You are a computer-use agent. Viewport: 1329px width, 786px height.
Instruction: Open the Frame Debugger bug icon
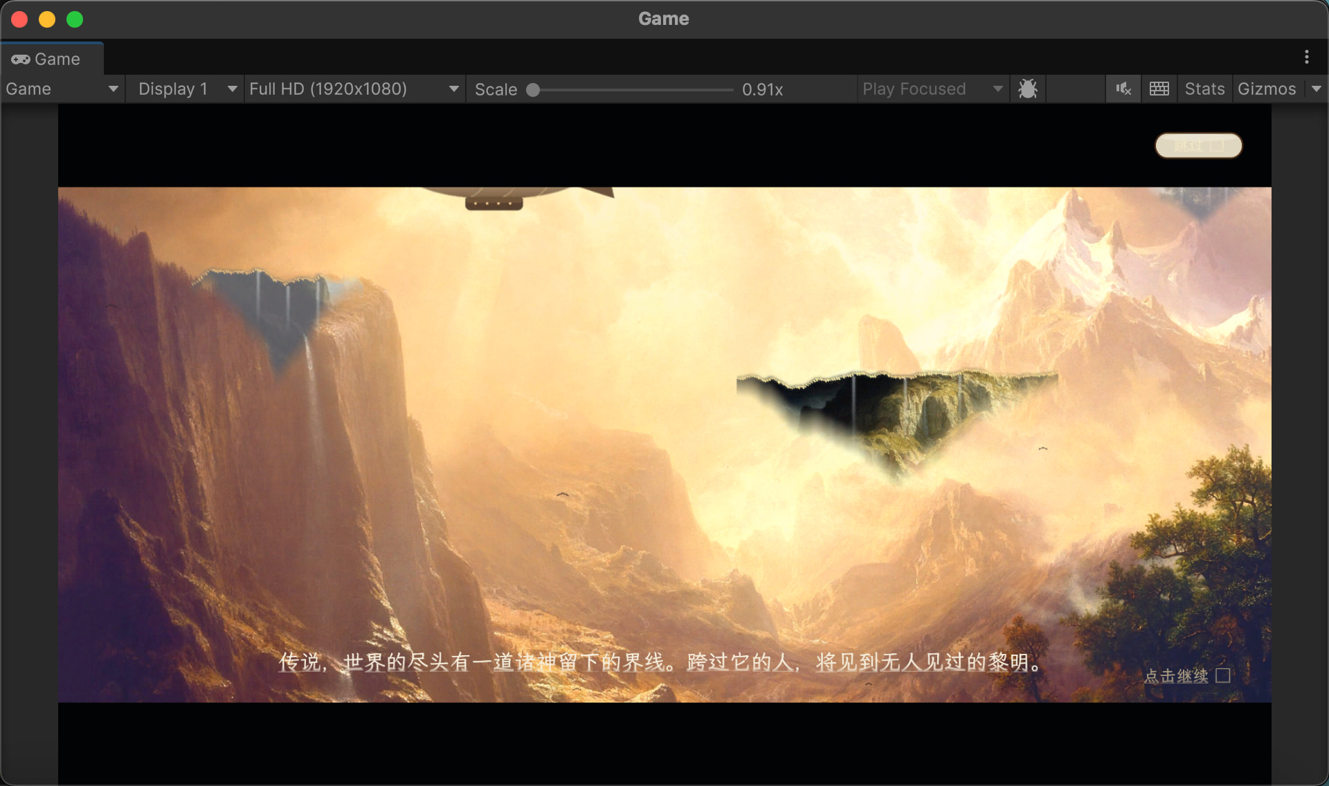click(1028, 89)
